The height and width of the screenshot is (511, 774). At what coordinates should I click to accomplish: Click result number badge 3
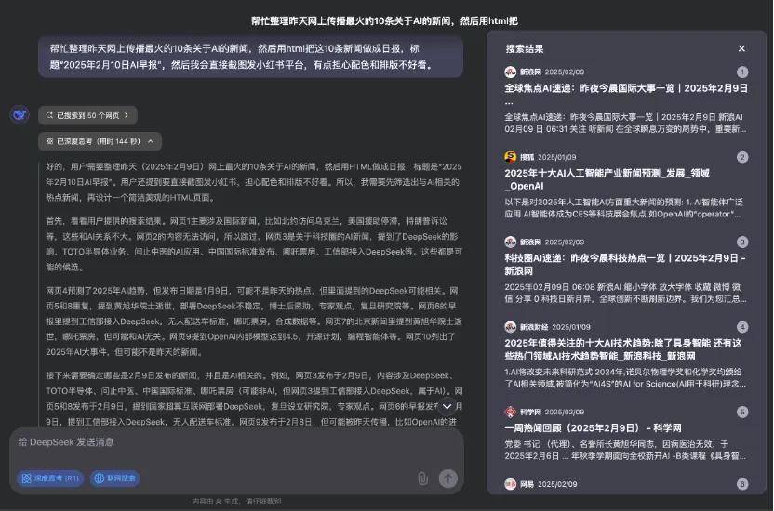point(742,242)
